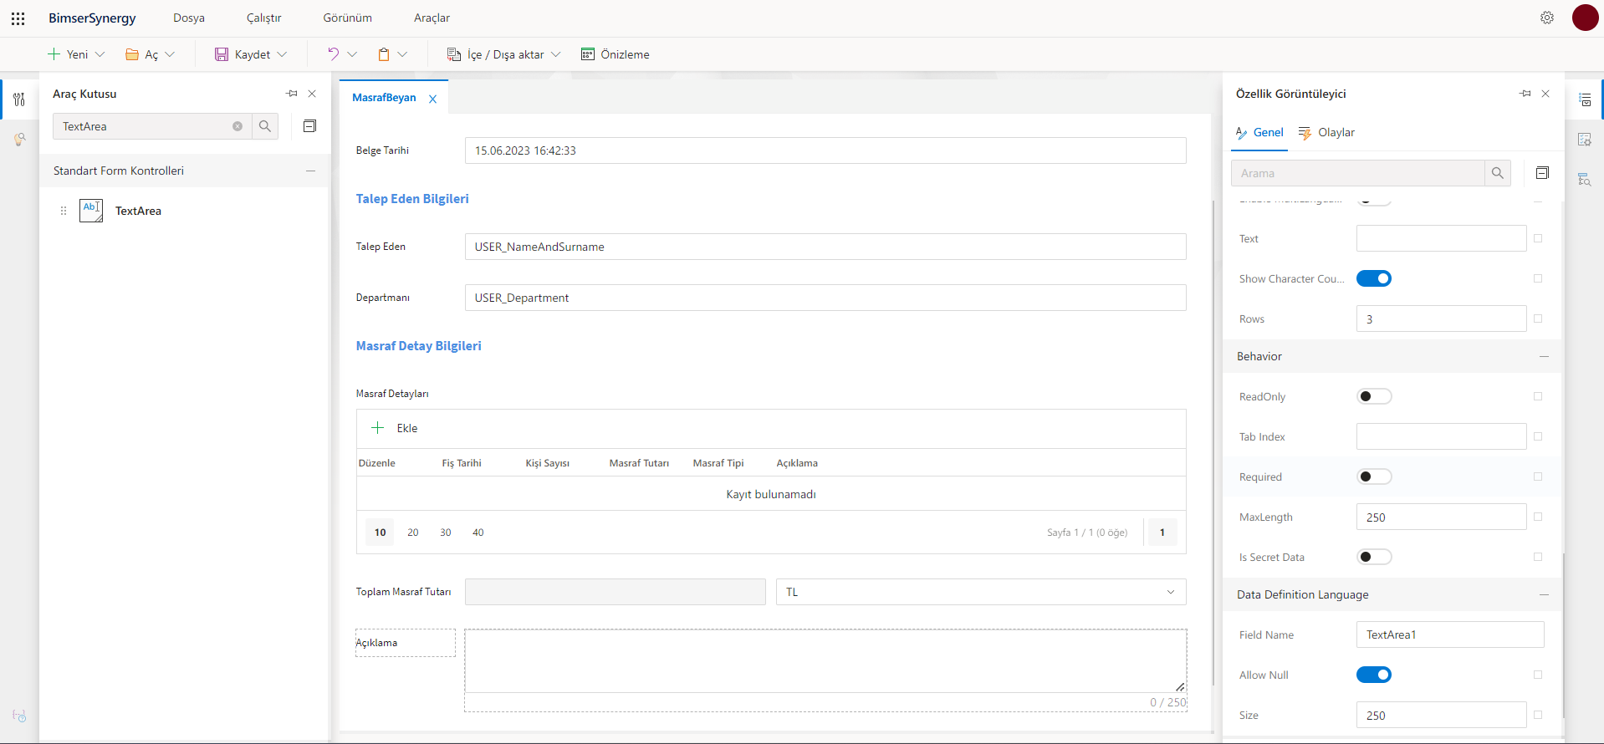Open the Kaydet dropdown arrow

[282, 54]
